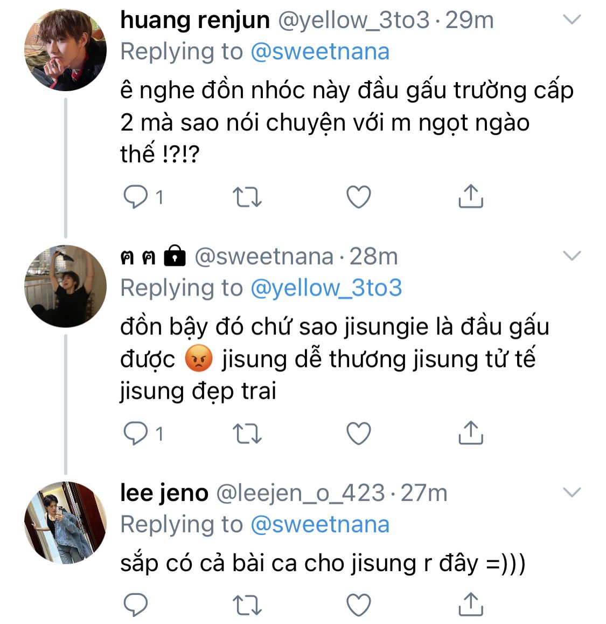Open options chevron on lee jeno's tweet
Screen dimensions: 606x624
coord(572,492)
